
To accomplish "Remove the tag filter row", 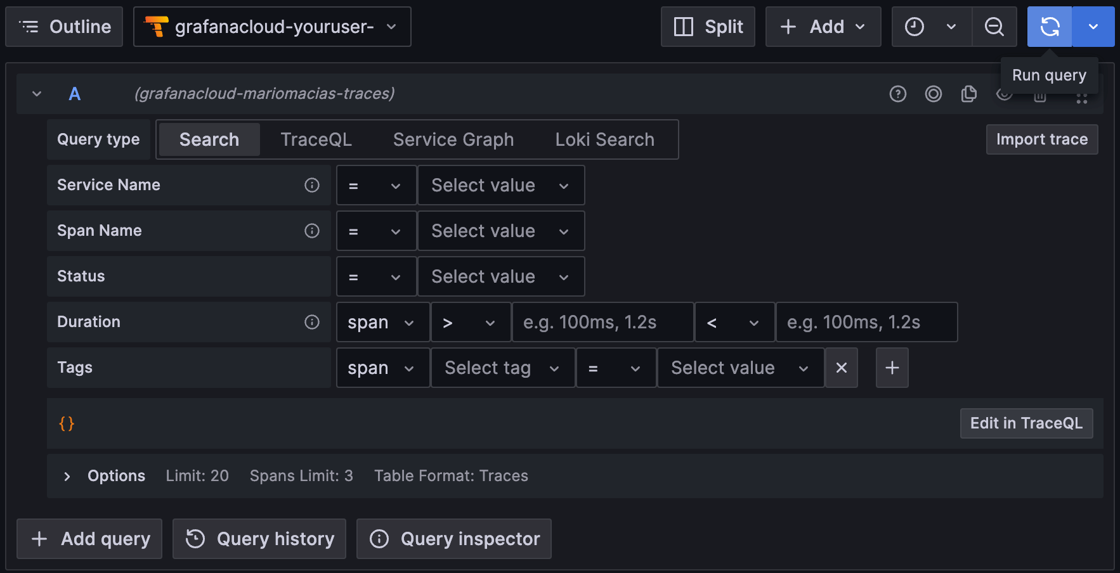I will [842, 368].
